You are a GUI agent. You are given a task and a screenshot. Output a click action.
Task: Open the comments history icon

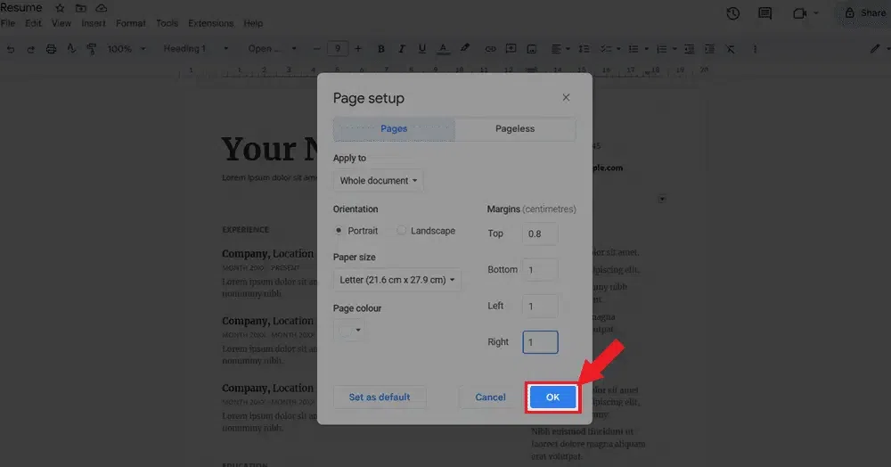click(764, 13)
